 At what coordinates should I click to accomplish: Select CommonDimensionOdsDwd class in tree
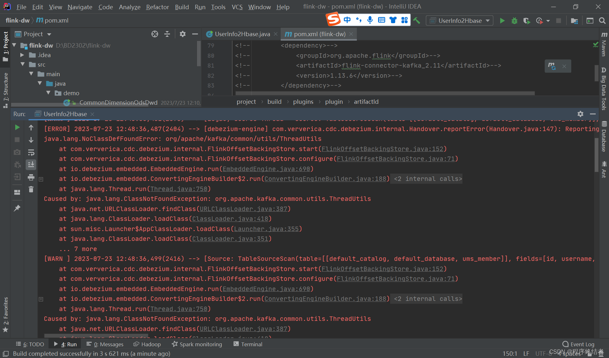(118, 103)
